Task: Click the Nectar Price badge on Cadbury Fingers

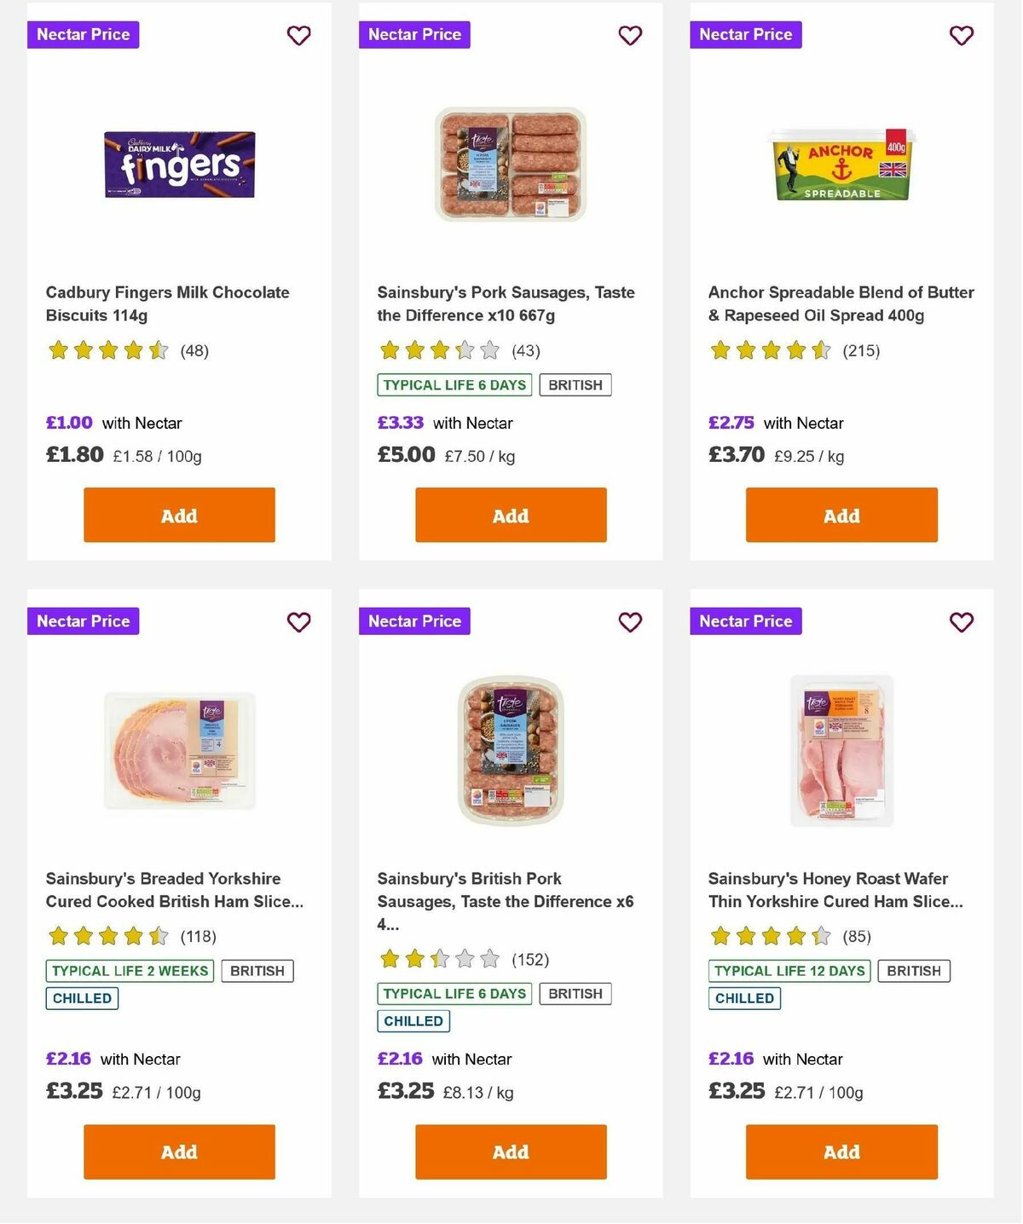Action: click(83, 34)
